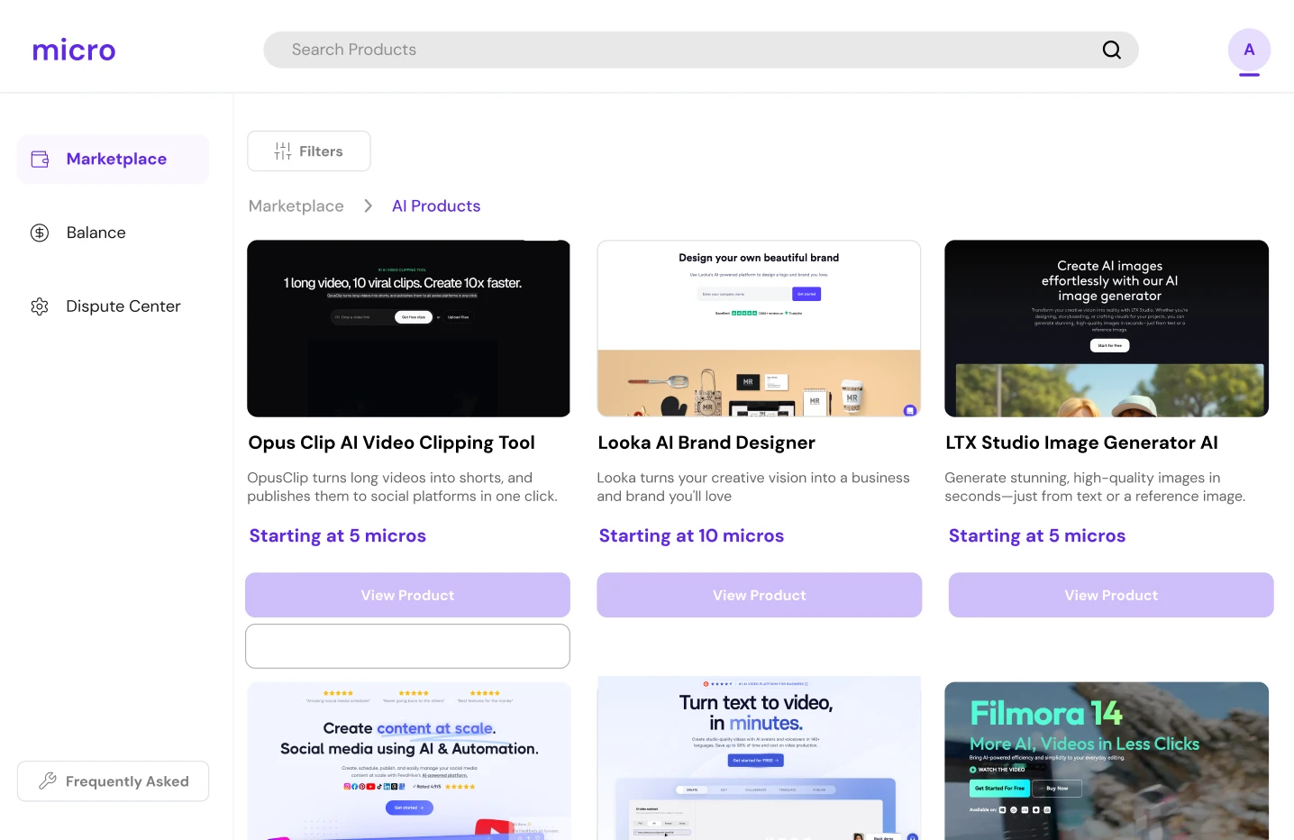The image size is (1294, 840).
Task: Open the Opus Clip product thumbnail
Action: click(x=408, y=328)
